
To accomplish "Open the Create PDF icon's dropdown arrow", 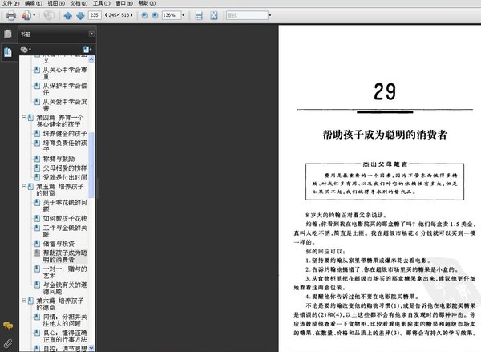I will (34, 15).
